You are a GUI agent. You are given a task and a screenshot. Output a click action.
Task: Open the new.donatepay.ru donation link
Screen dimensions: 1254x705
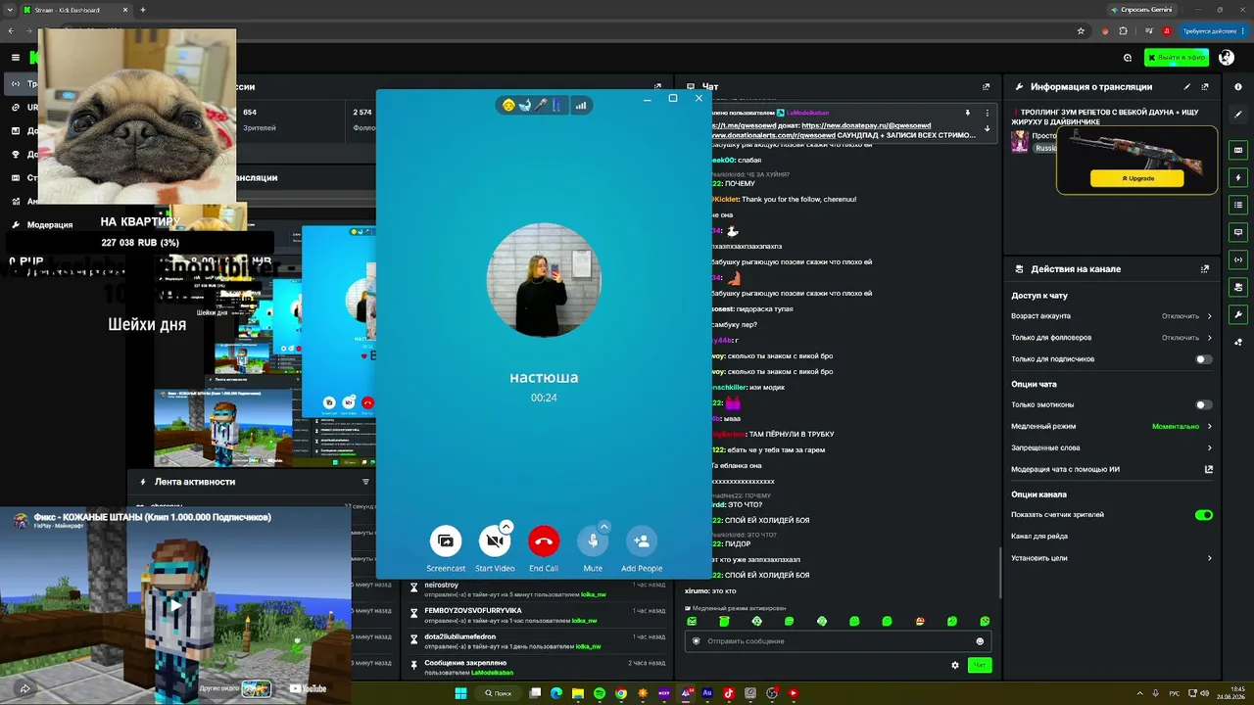coord(866,125)
